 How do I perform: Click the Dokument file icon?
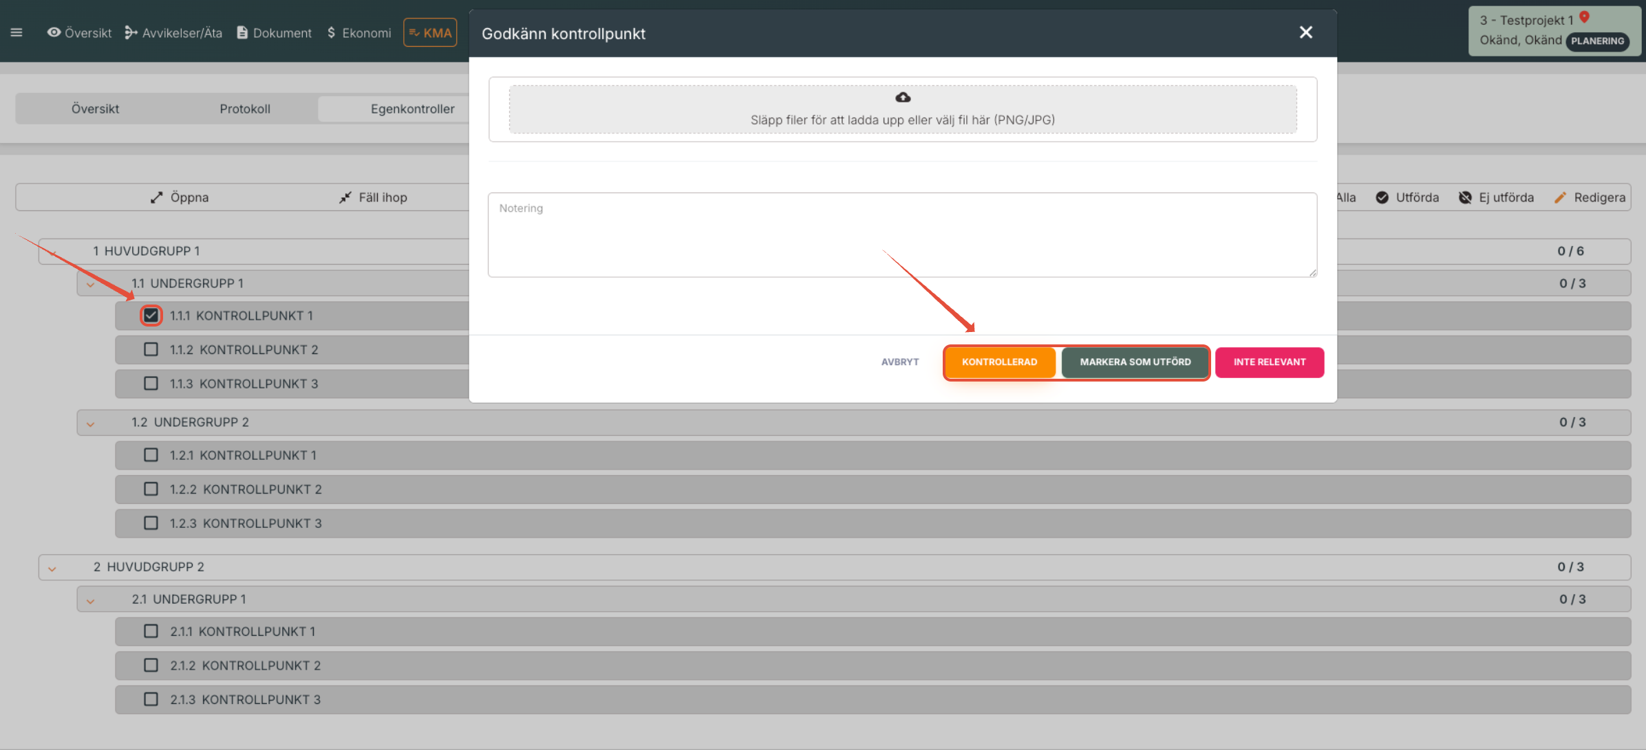pos(242,32)
